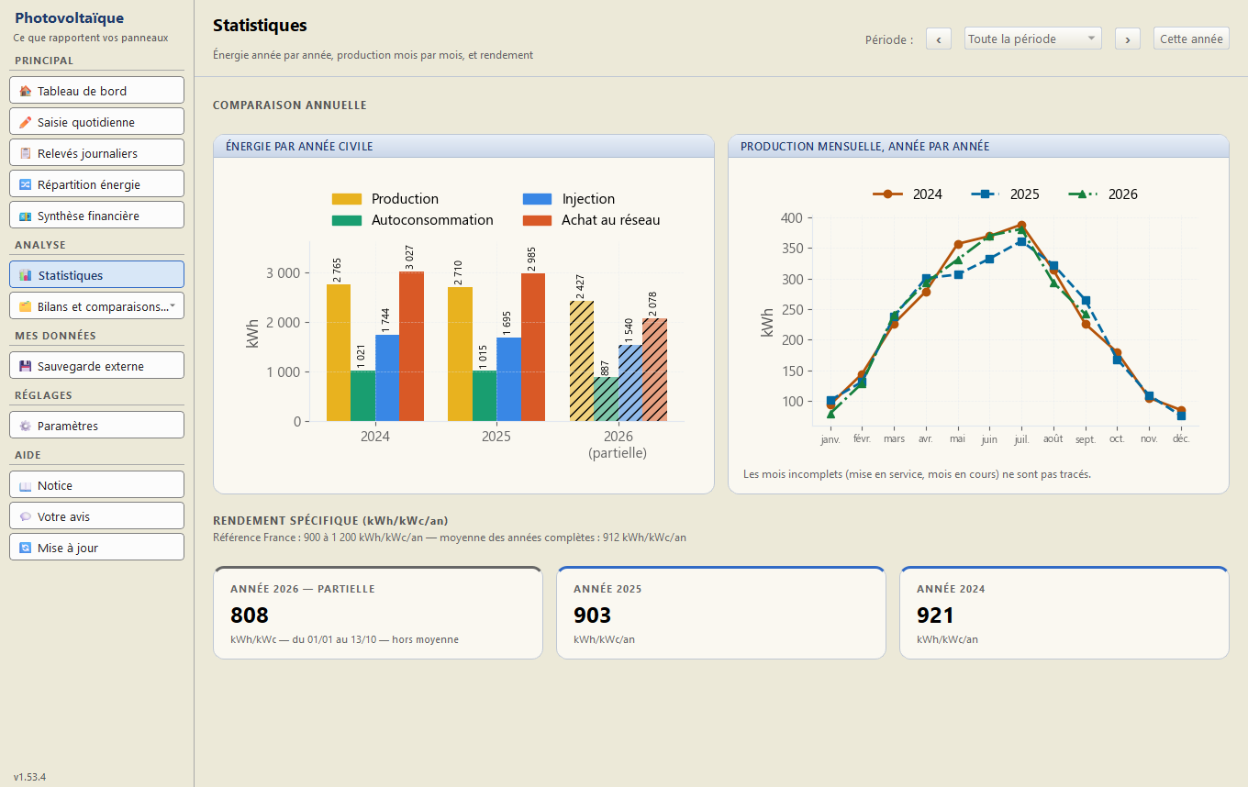Screen dimensions: 1248x787
Task: Click the pencil icon beside Saisie quotidienne
Action: click(x=25, y=122)
